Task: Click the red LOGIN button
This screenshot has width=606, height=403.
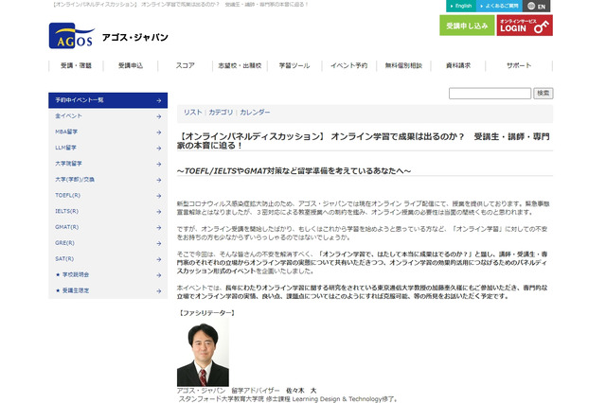Action: [x=525, y=26]
